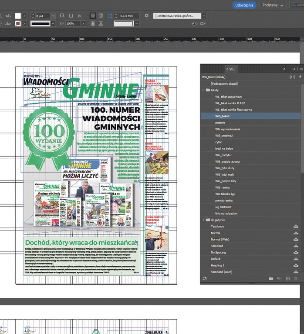Open the styles panel hamburger menu
Screen dimensions: 304x334
click(x=300, y=69)
